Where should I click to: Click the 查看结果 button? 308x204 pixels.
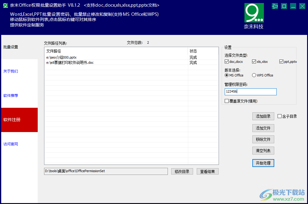click(x=208, y=172)
